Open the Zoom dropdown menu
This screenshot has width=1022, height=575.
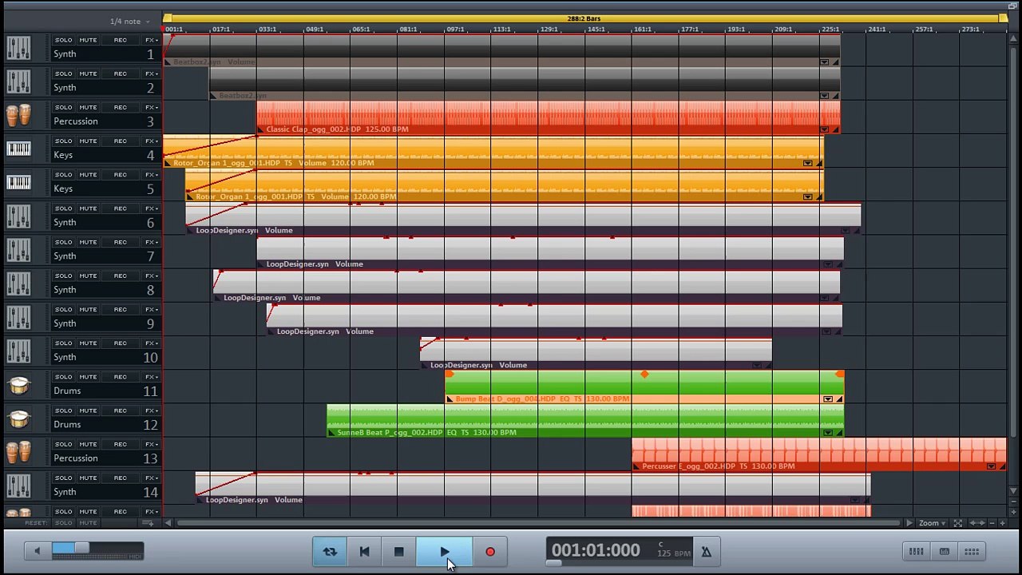pos(932,523)
